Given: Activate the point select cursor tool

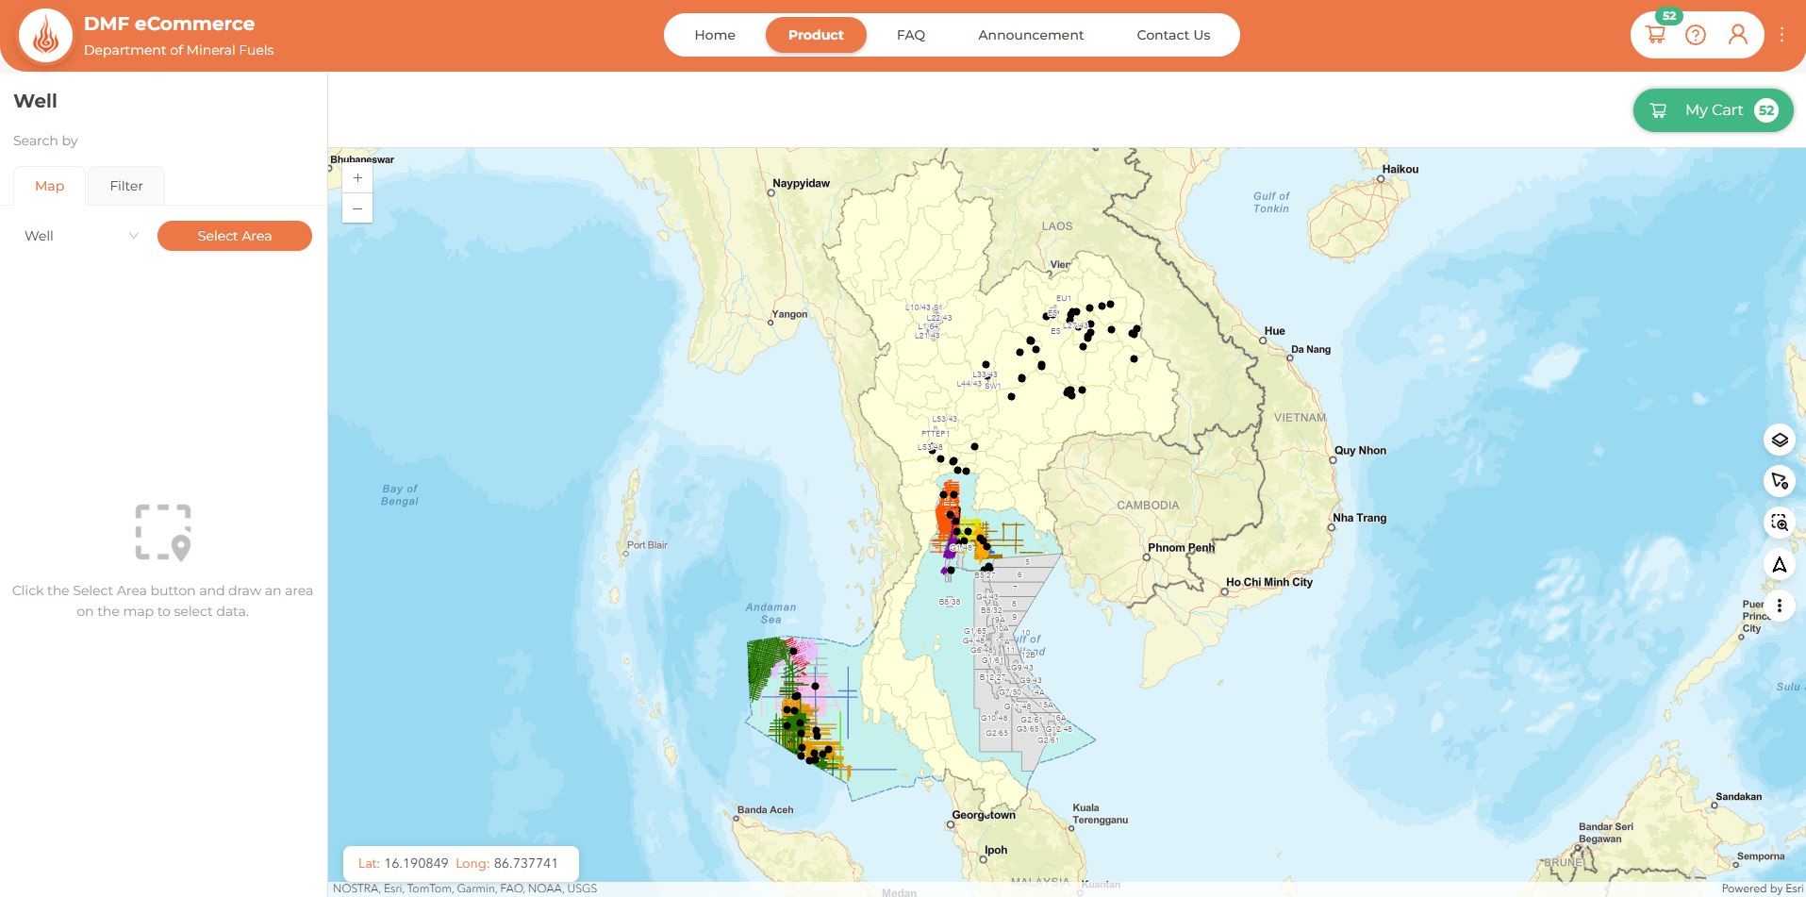Looking at the screenshot, I should 1779,481.
